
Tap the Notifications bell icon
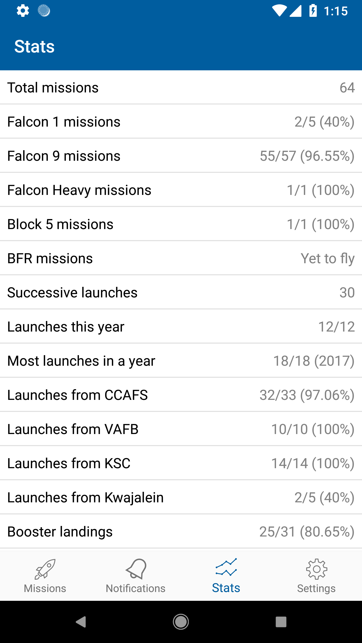136,569
